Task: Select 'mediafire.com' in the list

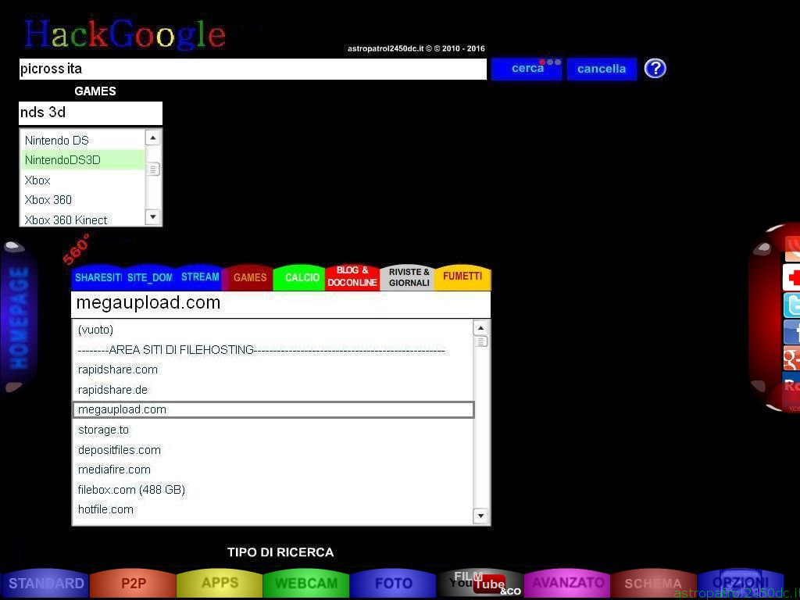Action: point(273,470)
